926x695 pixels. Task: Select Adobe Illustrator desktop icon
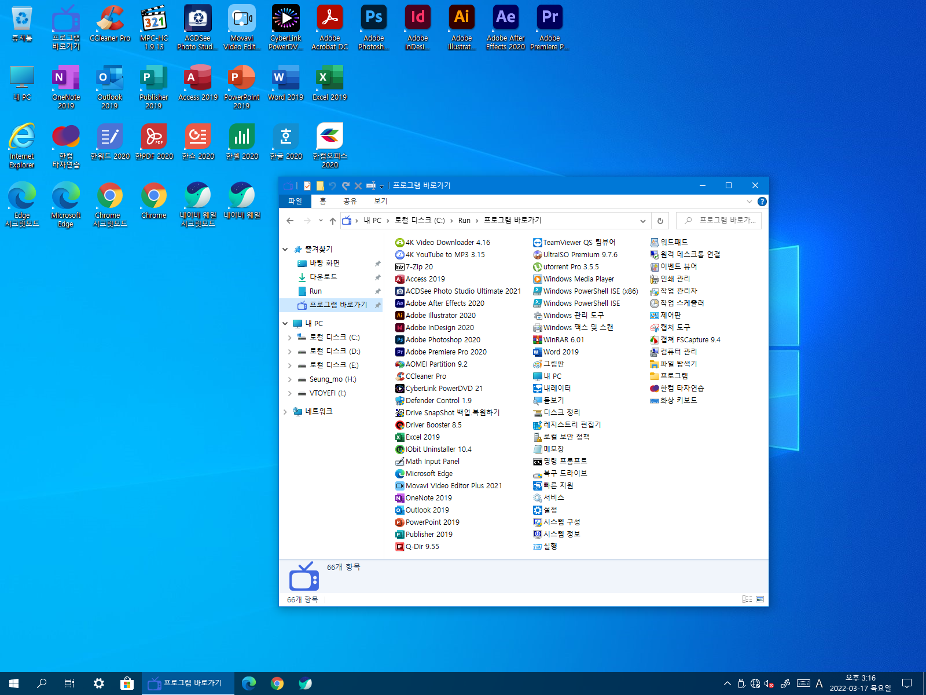(462, 27)
